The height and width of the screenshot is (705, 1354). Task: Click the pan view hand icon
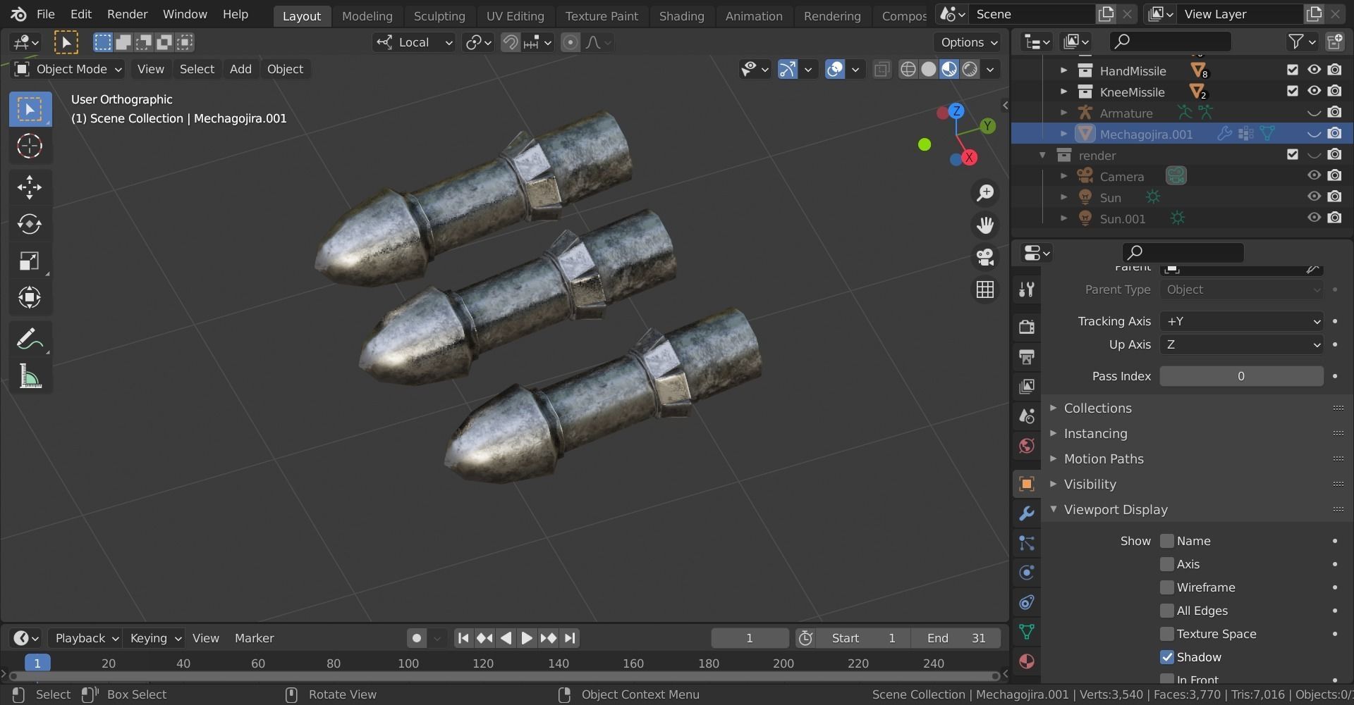[985, 225]
